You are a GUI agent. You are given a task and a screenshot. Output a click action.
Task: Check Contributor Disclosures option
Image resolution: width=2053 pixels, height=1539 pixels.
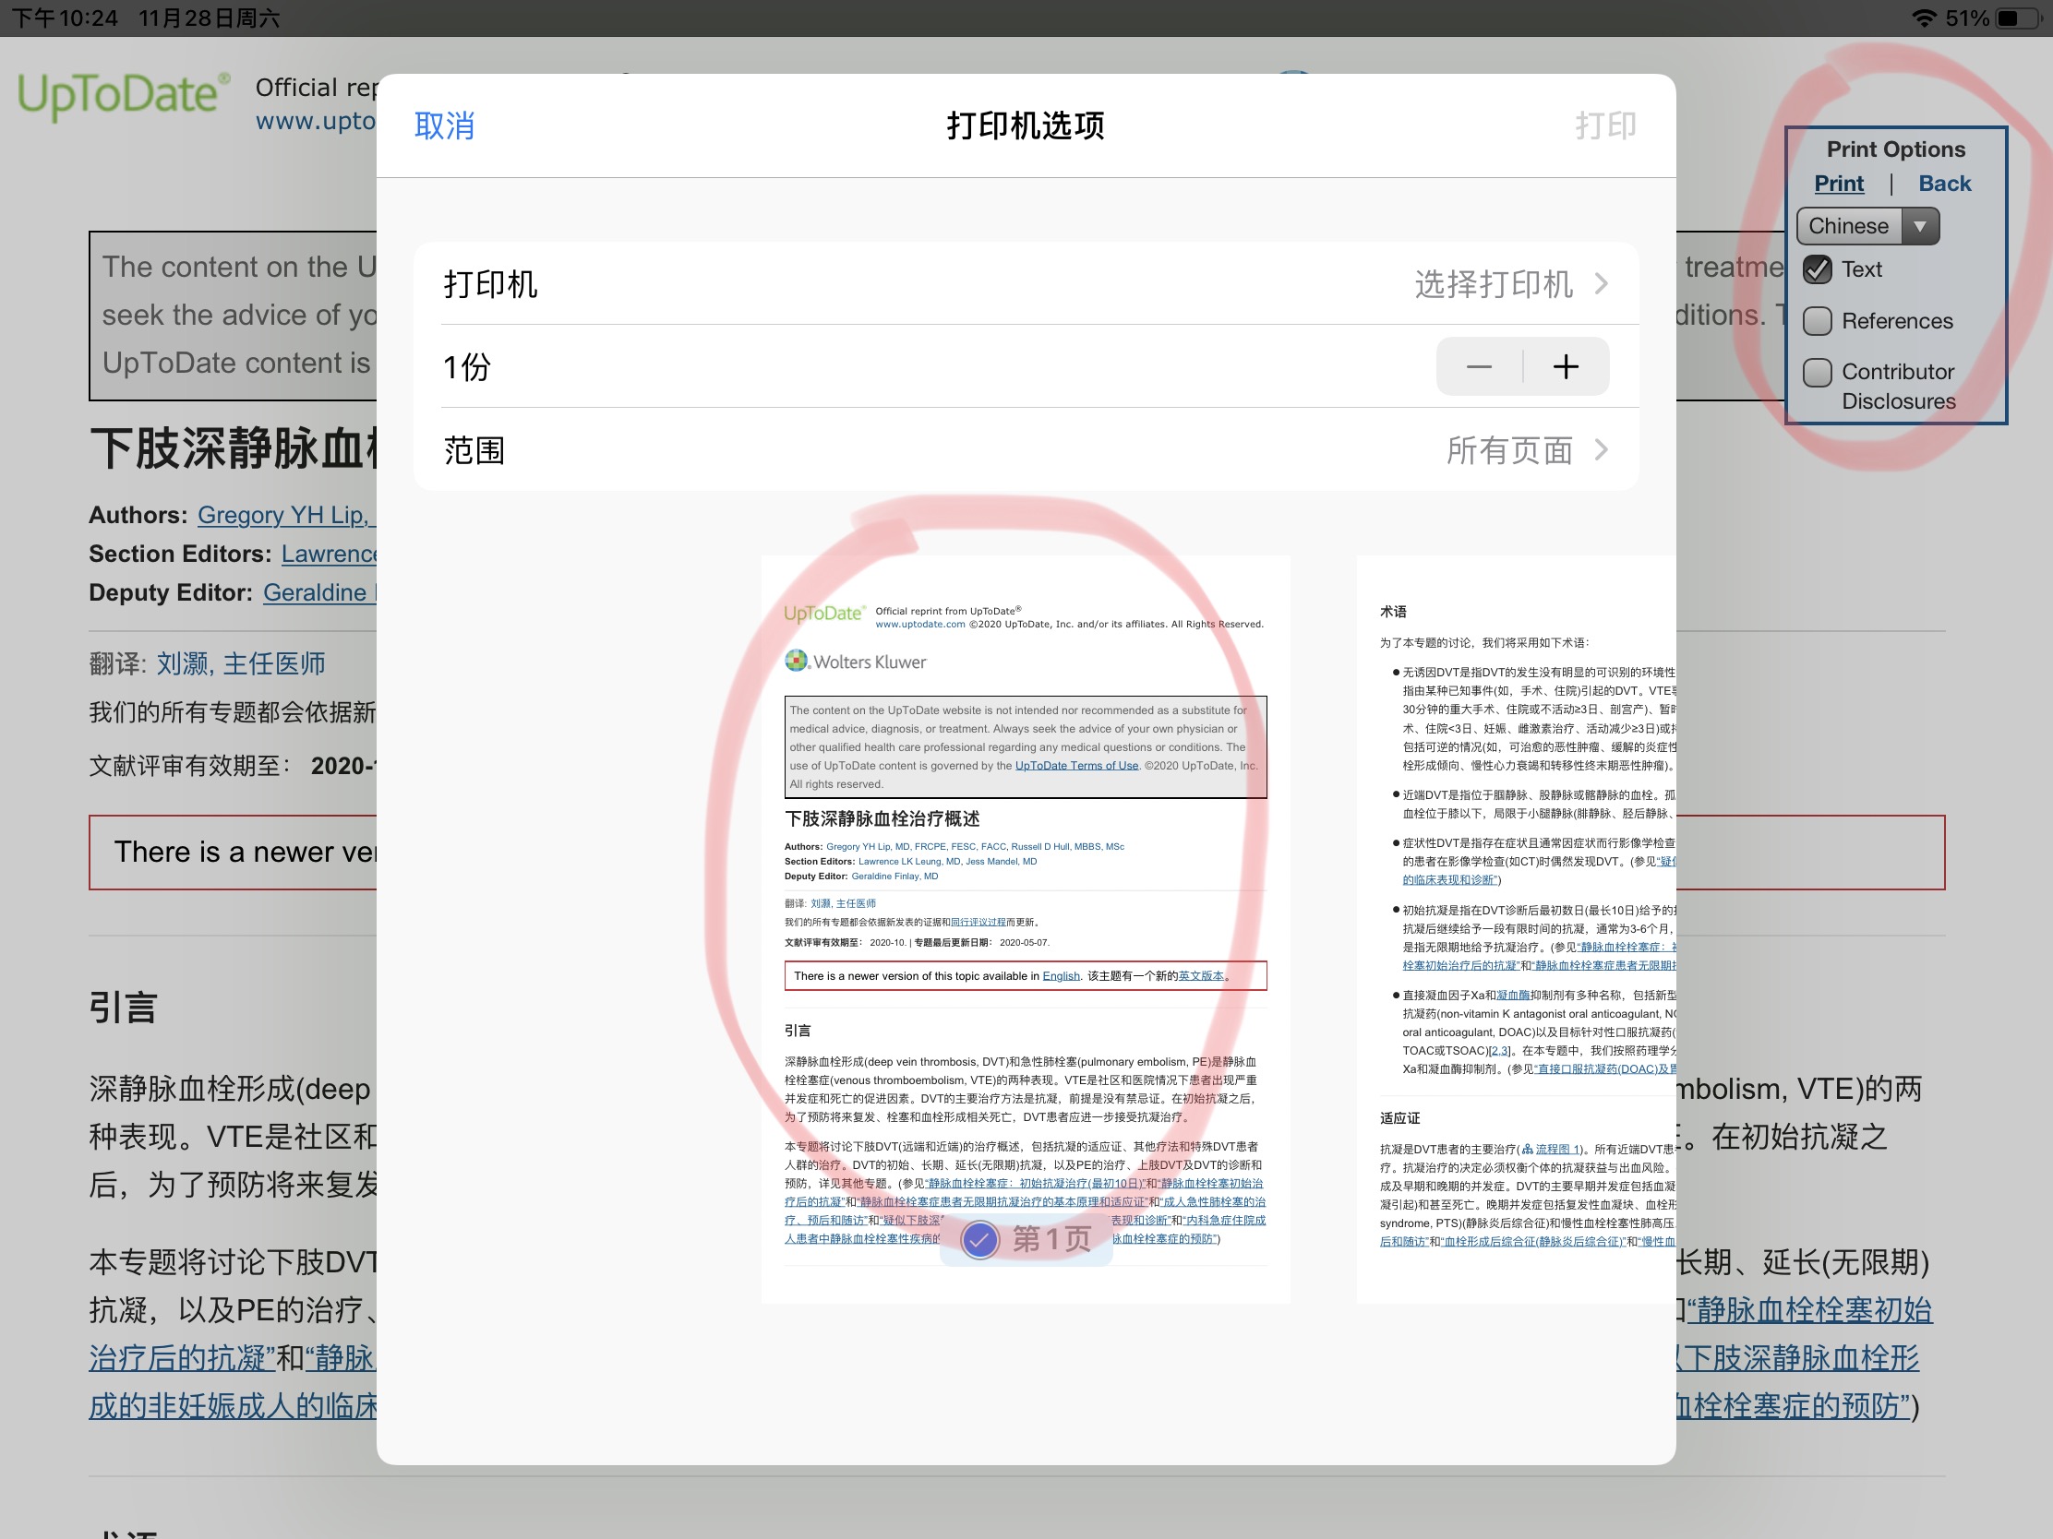pyautogui.click(x=1818, y=372)
